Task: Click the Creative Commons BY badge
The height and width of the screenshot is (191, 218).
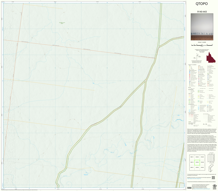Action: [189, 188]
